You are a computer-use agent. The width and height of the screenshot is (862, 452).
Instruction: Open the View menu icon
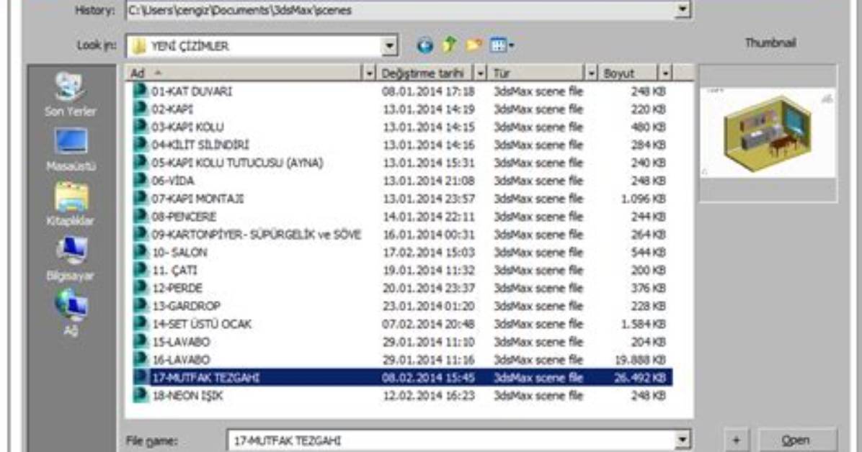[x=502, y=45]
